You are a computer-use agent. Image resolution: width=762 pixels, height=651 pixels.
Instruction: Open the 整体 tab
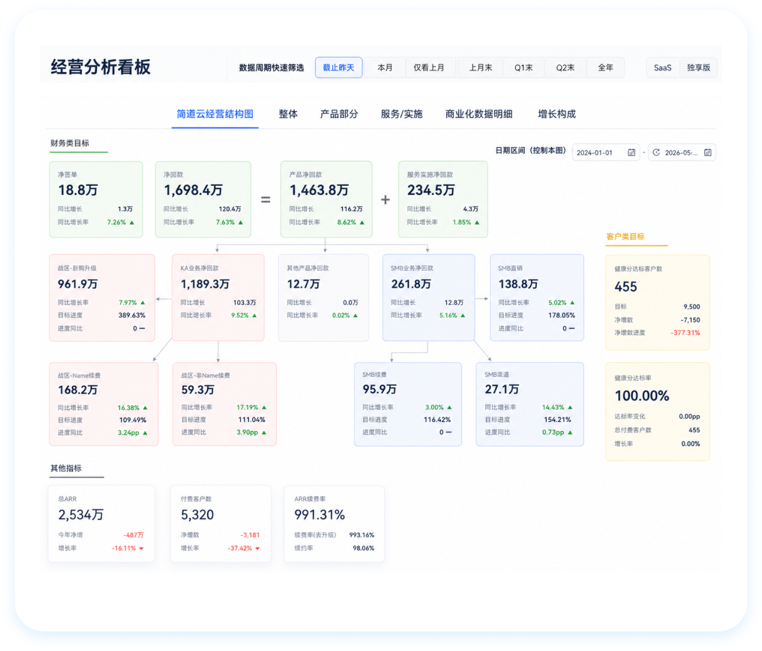tap(288, 114)
